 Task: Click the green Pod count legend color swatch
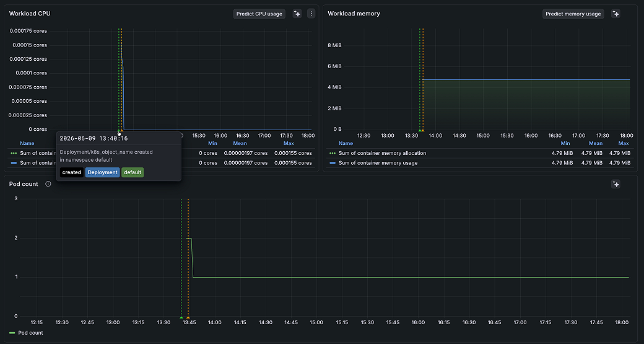[12, 333]
